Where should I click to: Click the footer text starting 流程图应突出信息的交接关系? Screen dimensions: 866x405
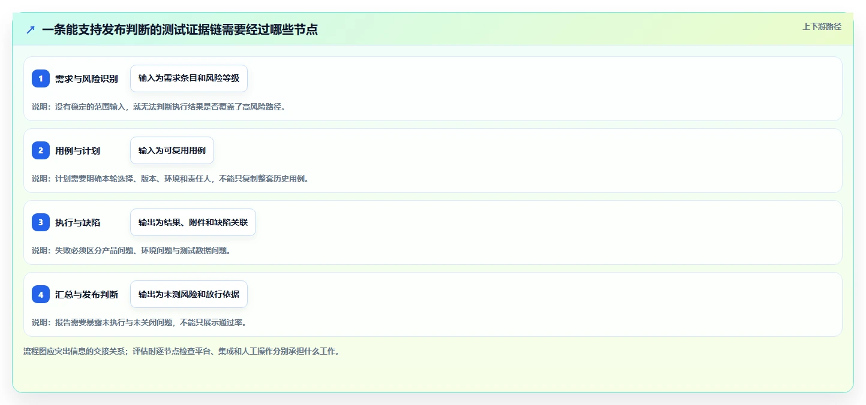pyautogui.click(x=183, y=351)
